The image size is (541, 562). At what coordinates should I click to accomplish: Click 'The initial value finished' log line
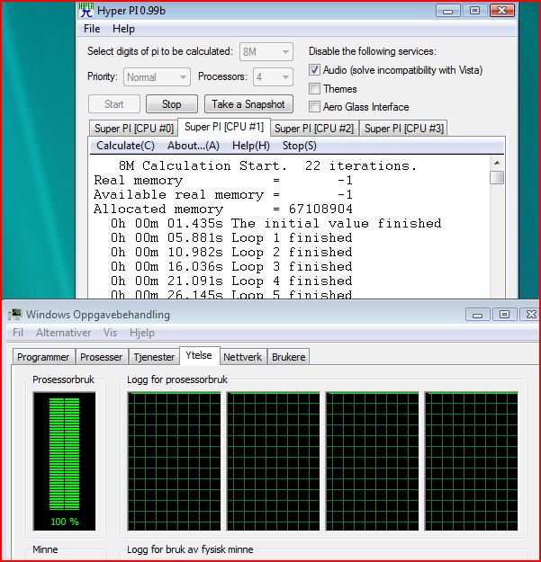pyautogui.click(x=275, y=223)
